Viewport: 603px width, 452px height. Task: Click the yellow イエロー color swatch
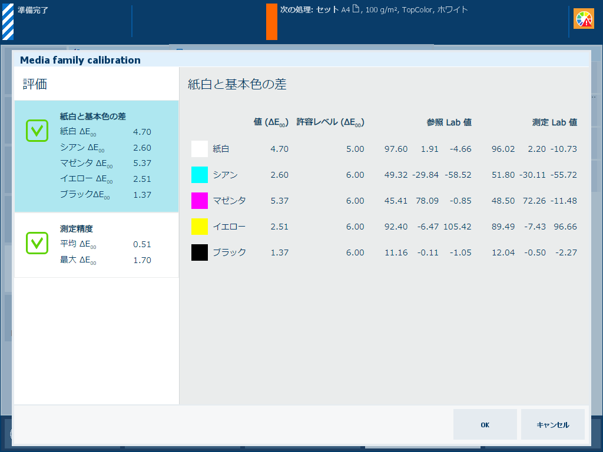coord(200,227)
